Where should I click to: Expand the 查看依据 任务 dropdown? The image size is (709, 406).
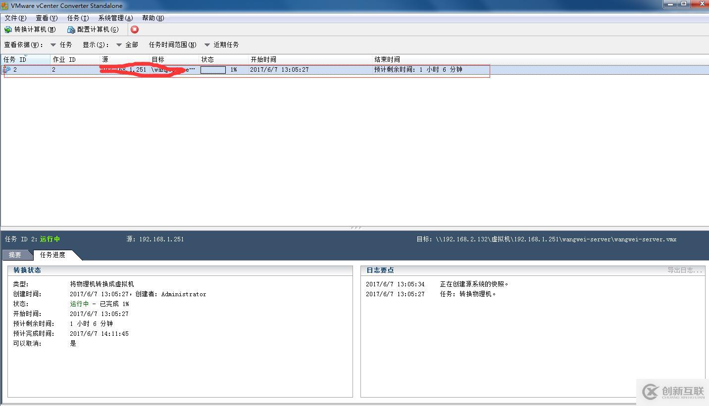pos(53,44)
